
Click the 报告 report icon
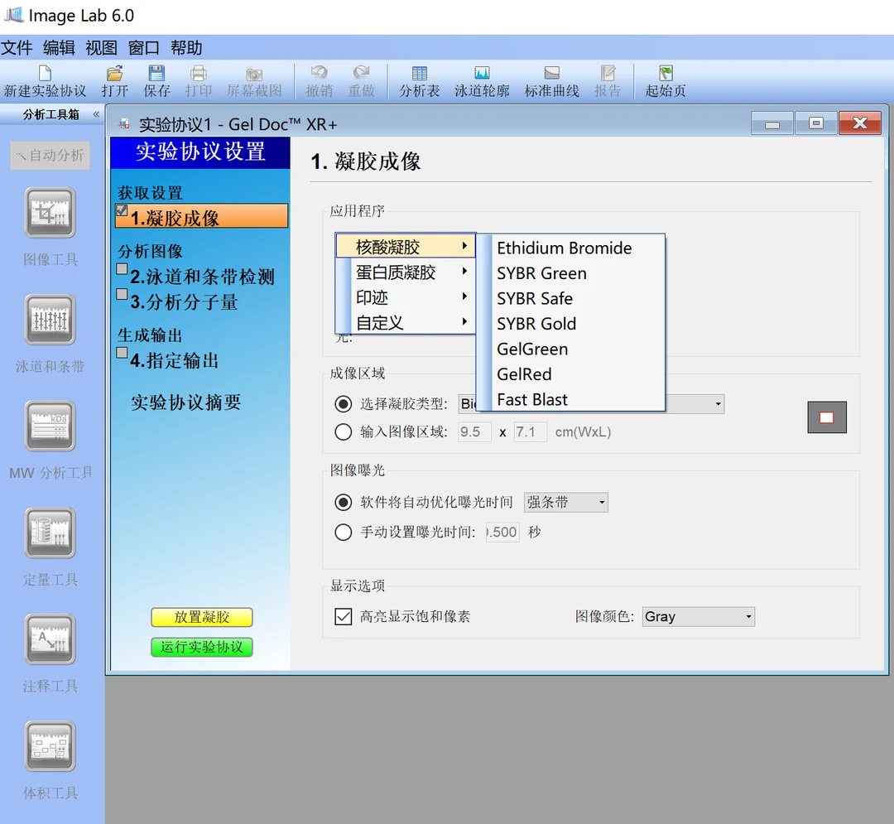click(608, 74)
